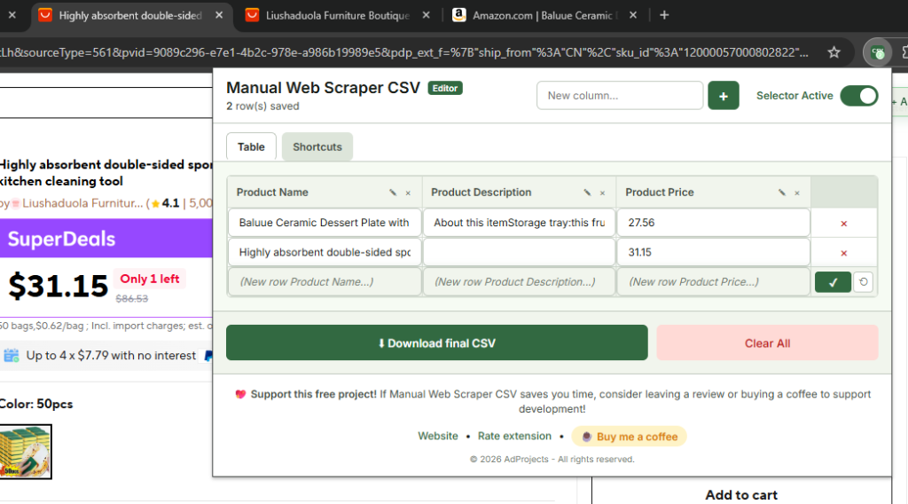Open the Website link

438,437
